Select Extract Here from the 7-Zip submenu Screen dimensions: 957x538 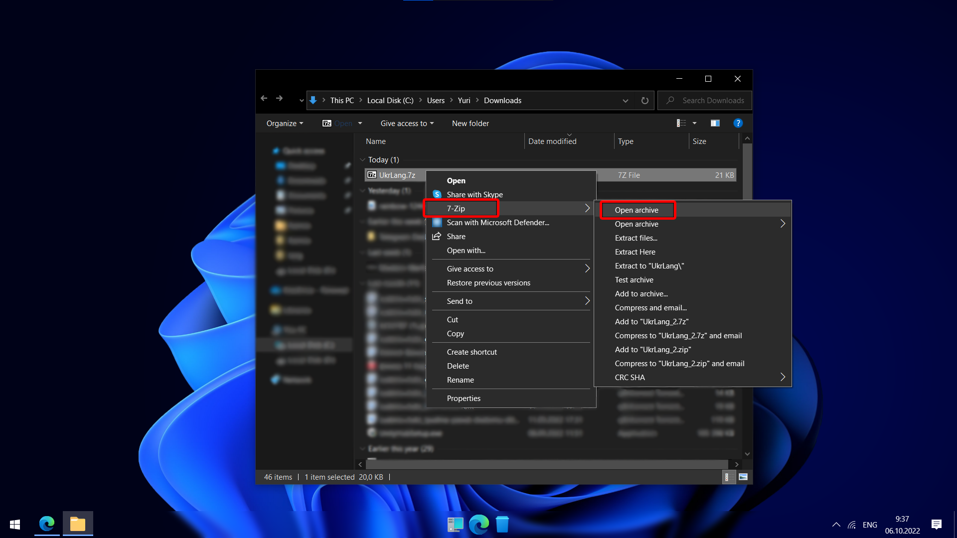635,252
